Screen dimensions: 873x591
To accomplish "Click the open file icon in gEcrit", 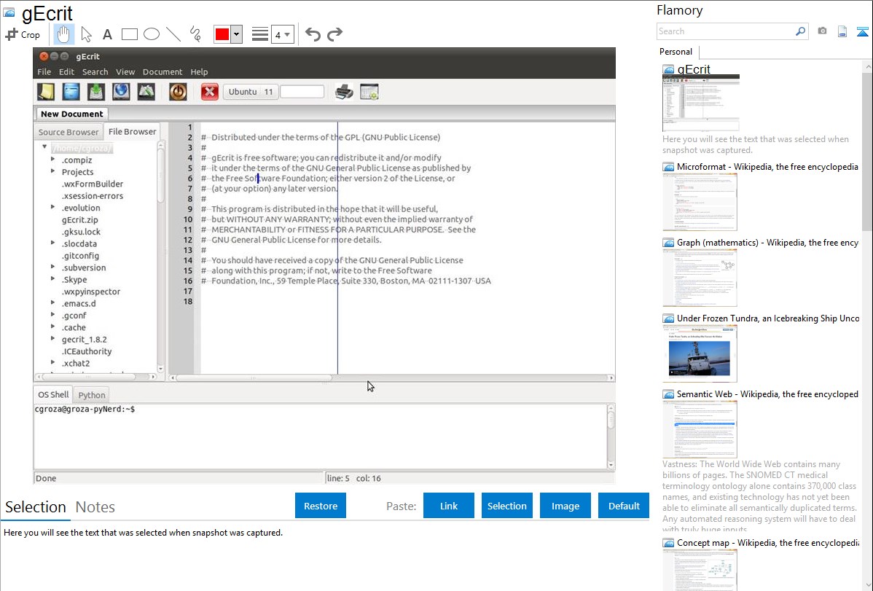I will point(71,92).
